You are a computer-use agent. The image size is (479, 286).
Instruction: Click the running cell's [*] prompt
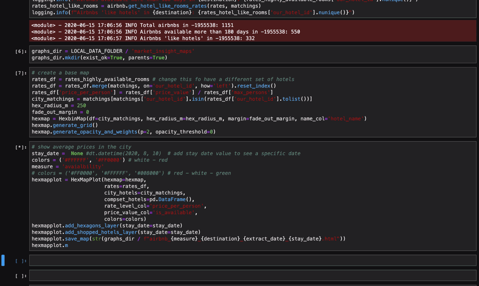pos(21,147)
